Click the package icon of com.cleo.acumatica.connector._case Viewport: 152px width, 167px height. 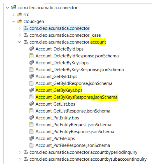pyautogui.click(x=26, y=35)
